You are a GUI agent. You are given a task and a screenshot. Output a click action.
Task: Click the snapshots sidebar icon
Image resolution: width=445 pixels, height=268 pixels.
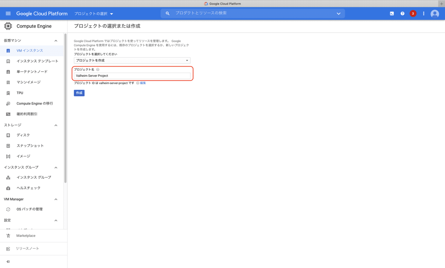pyautogui.click(x=8, y=146)
